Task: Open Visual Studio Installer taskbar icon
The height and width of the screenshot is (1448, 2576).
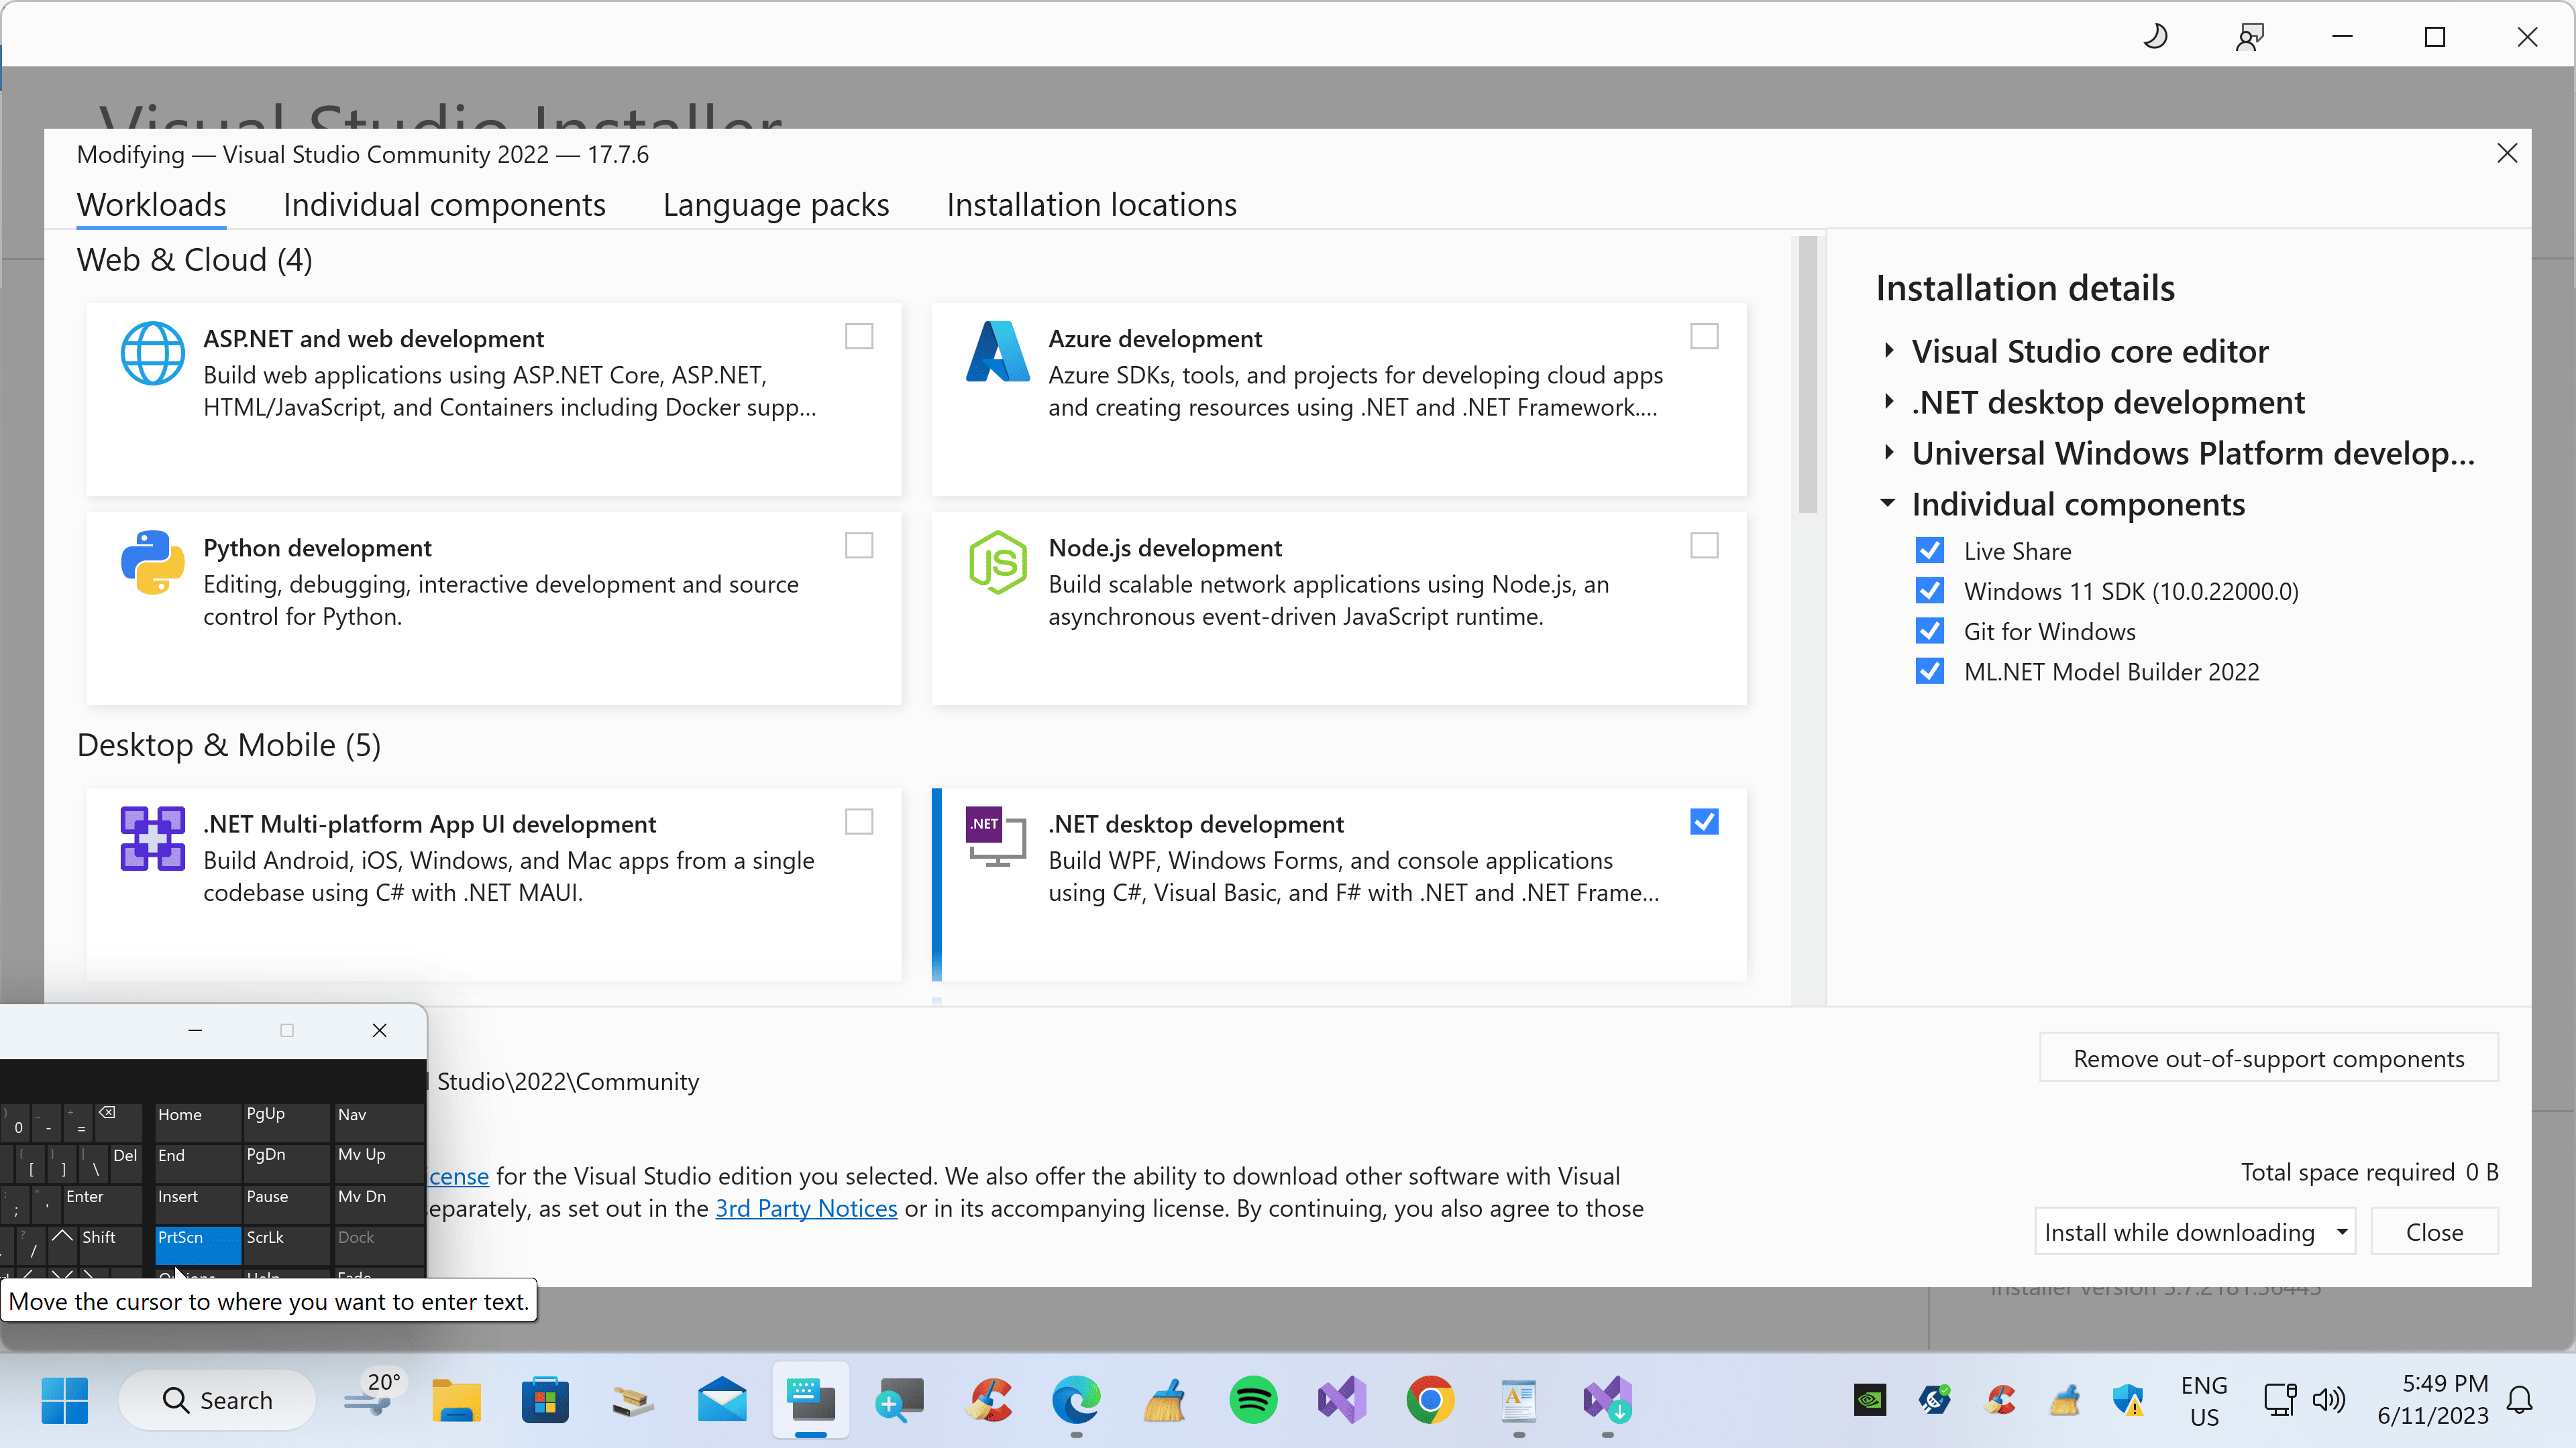Action: pyautogui.click(x=1607, y=1400)
